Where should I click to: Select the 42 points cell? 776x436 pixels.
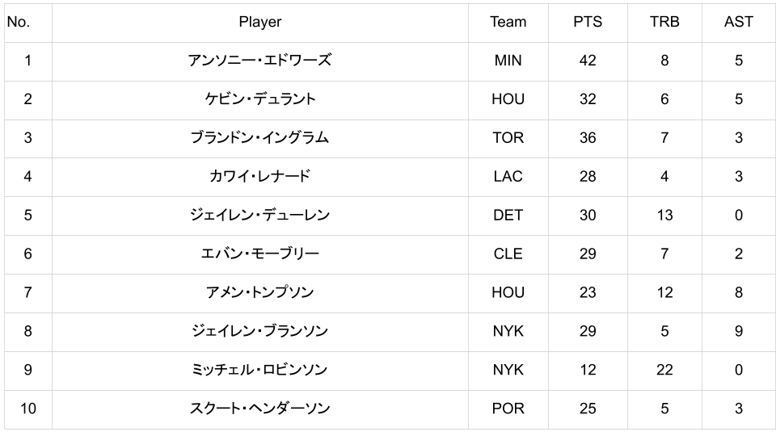[588, 61]
